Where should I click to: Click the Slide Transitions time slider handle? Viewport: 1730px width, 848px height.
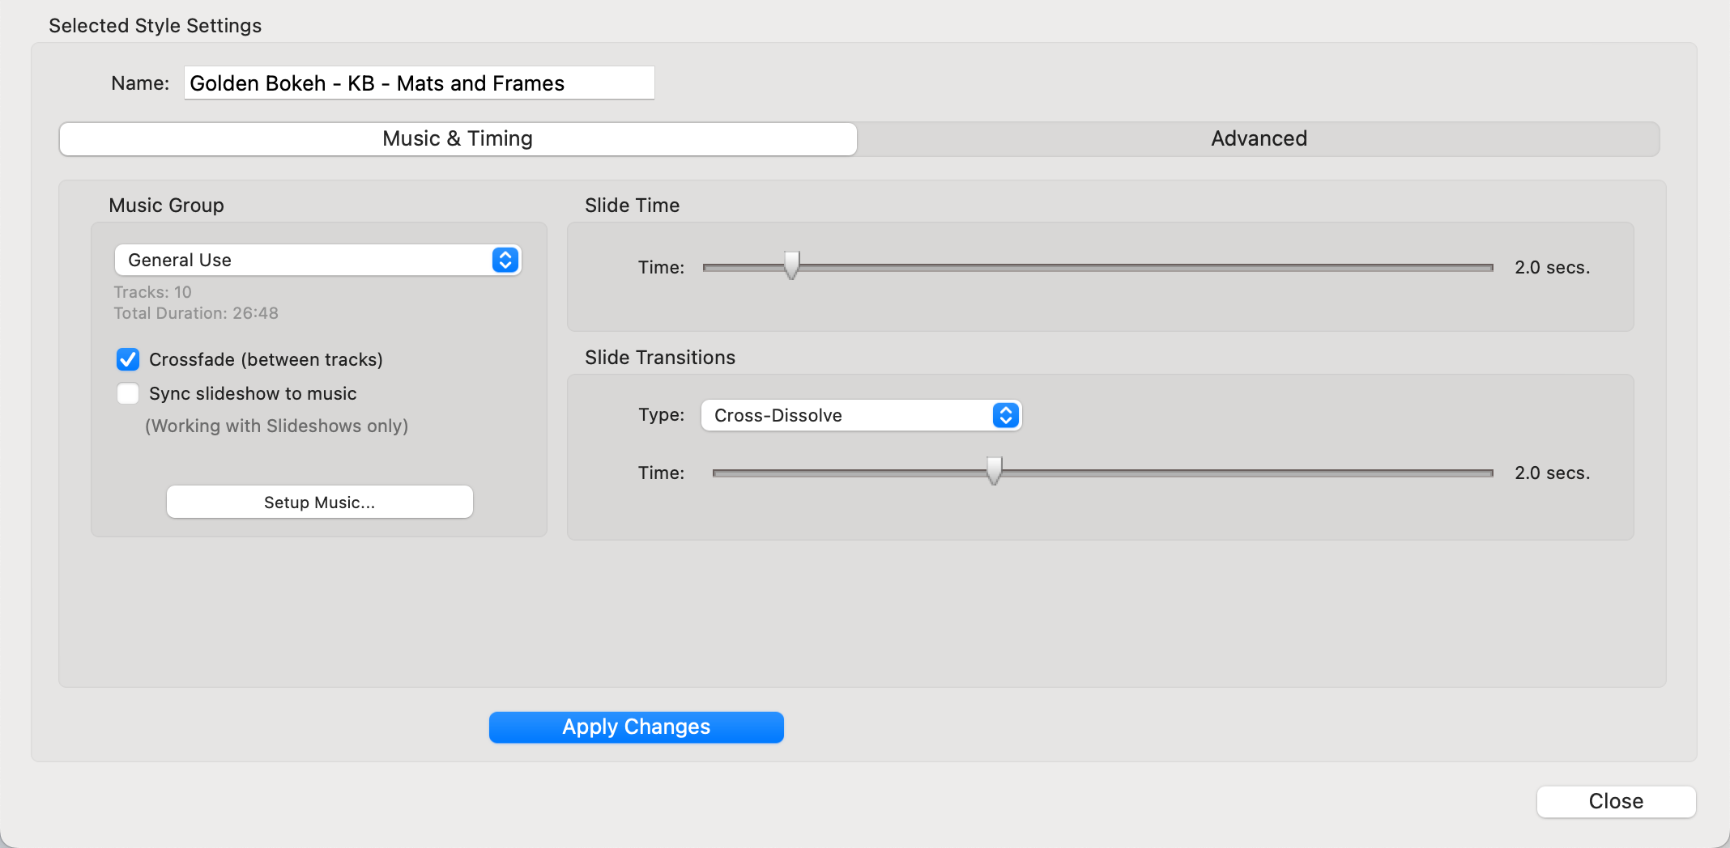pyautogui.click(x=994, y=471)
